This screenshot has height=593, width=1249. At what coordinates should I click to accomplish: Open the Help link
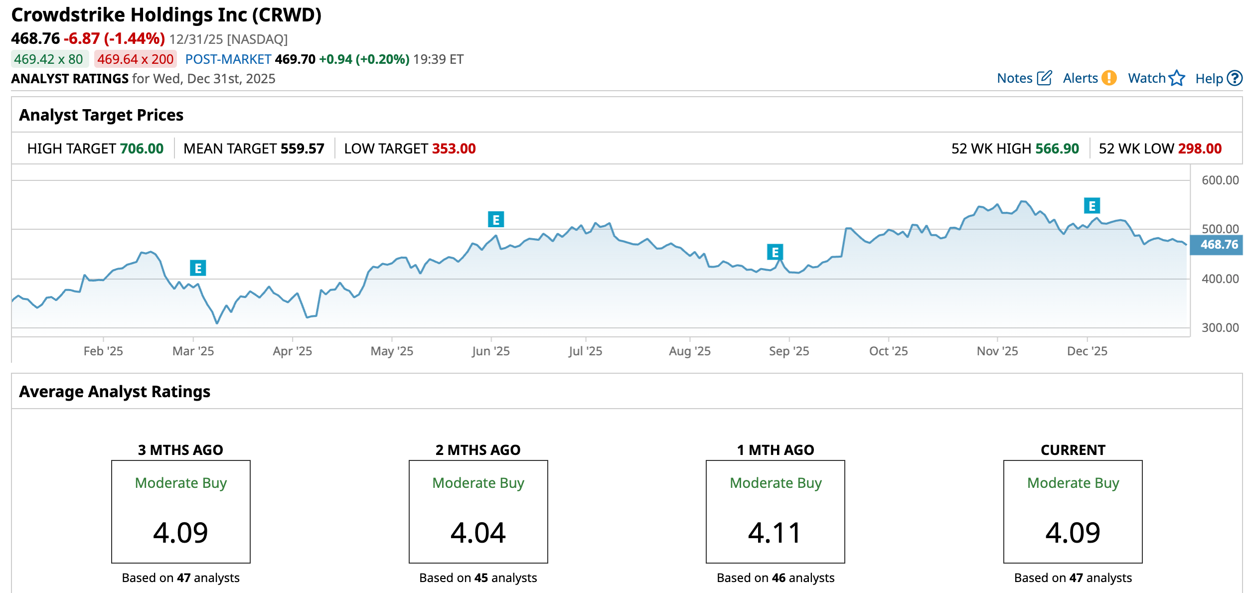coord(1209,79)
